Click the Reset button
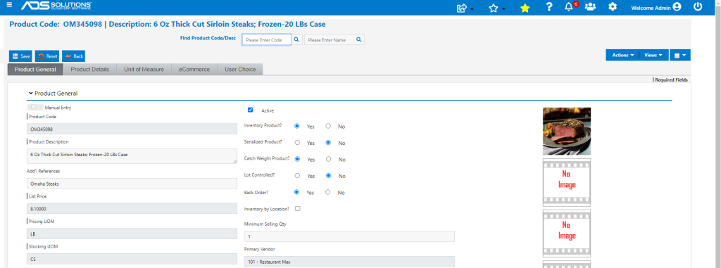The width and height of the screenshot is (721, 268). [x=47, y=56]
